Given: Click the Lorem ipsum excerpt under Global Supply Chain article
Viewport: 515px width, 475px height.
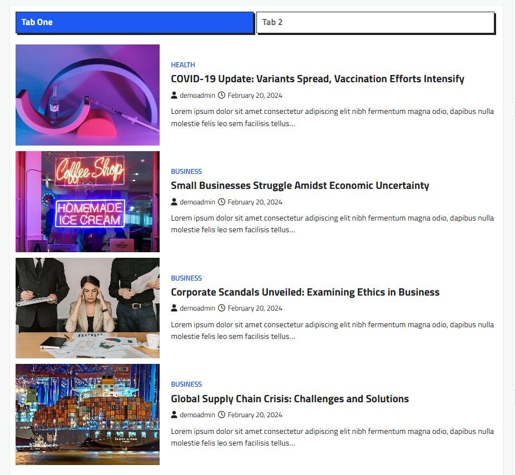Looking at the screenshot, I should pos(333,437).
